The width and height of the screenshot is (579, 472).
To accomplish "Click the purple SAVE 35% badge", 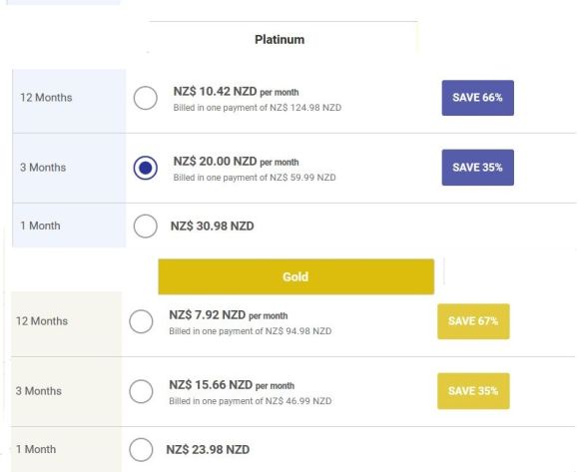I will tap(477, 168).
